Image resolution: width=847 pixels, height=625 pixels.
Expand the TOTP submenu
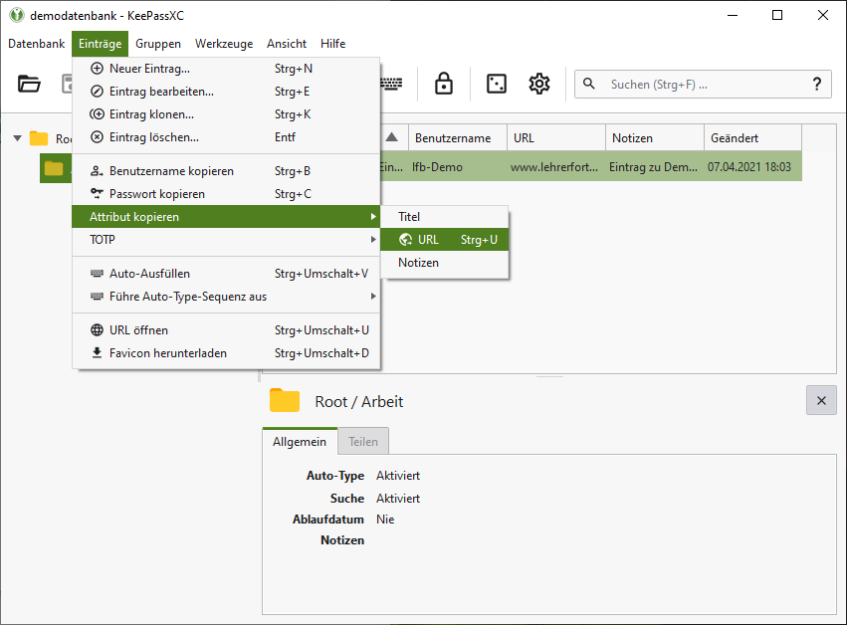point(226,240)
